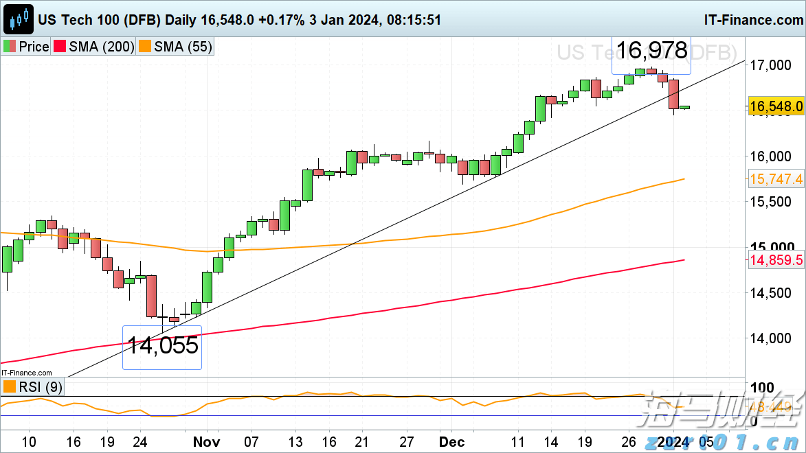Click the orange 15,747.4 SMA value tag
Viewport: 806px width, 453px height.
pos(776,179)
